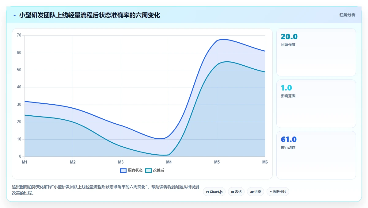This screenshot has height=208, width=368.
Task: Click the 40 y-axis tick label
Action: (19, 87)
